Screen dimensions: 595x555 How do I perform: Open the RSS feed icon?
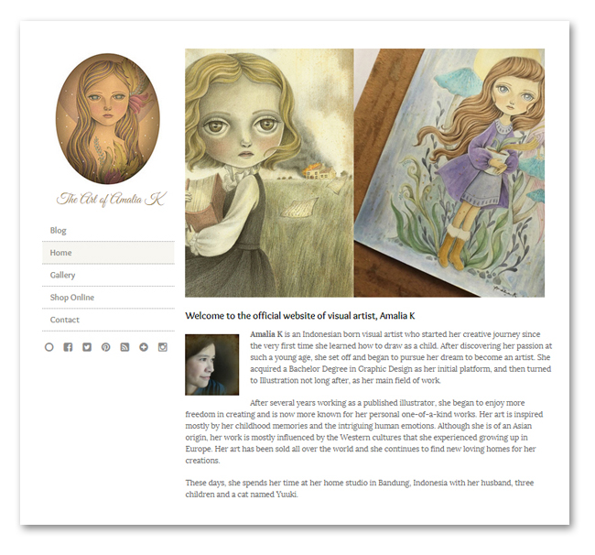[x=124, y=347]
